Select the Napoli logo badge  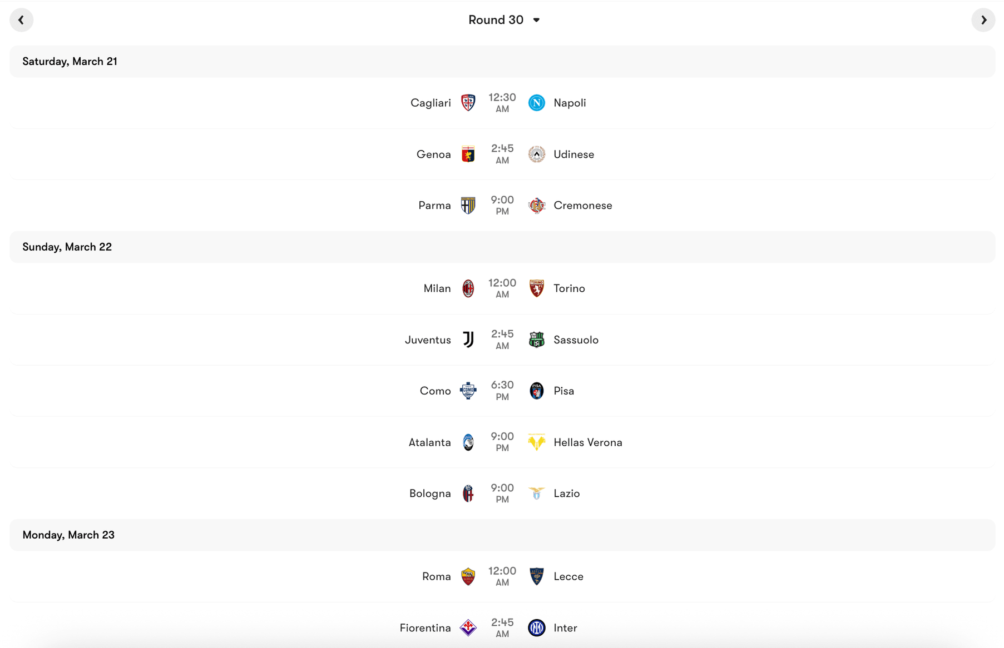(536, 102)
